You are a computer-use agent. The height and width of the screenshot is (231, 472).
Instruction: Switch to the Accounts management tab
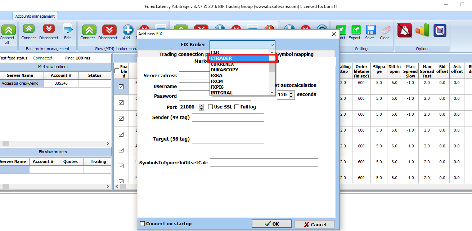[x=35, y=16]
